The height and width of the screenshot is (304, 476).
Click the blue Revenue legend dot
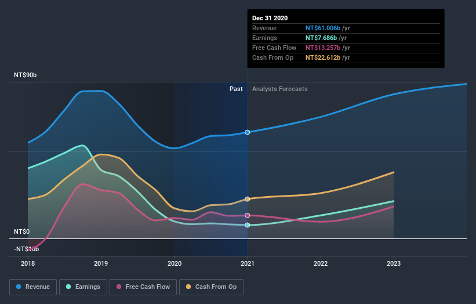coord(19,287)
